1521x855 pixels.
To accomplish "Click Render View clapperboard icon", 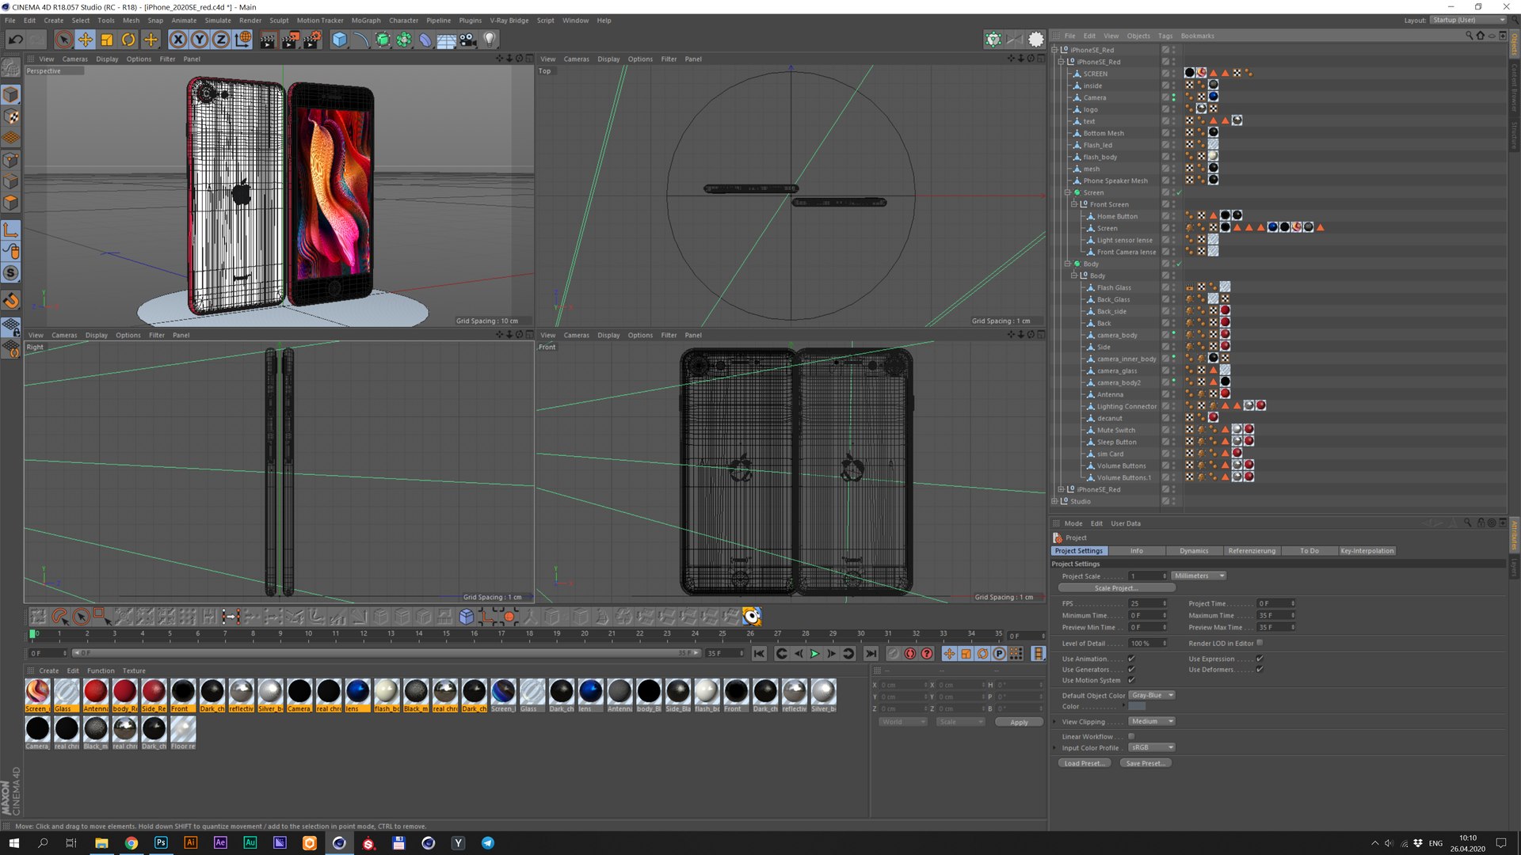I will coord(268,39).
